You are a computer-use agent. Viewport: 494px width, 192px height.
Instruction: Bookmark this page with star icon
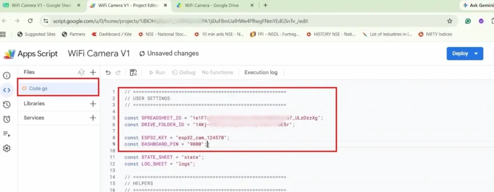click(x=450, y=21)
